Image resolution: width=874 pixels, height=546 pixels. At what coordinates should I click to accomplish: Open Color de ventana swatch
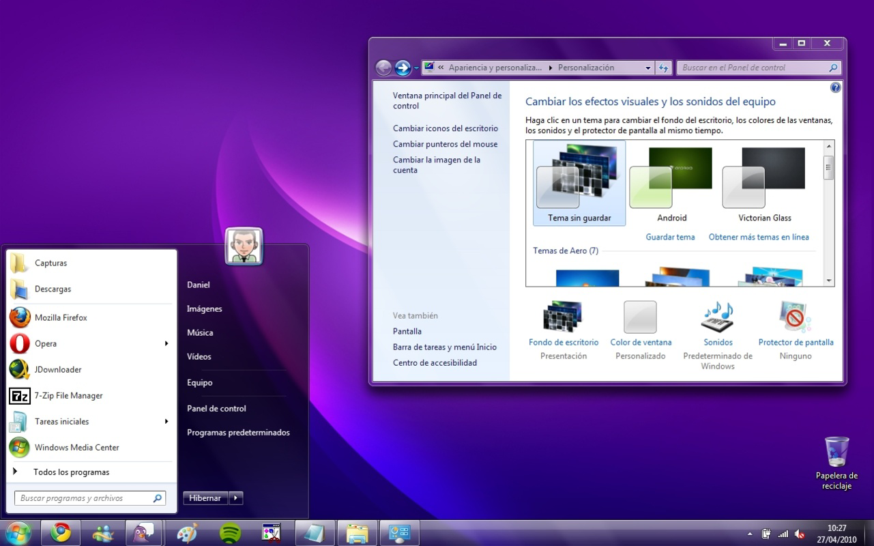coord(640,317)
